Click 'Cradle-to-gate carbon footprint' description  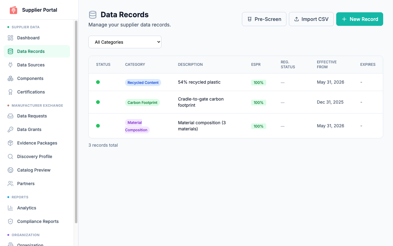click(x=201, y=102)
